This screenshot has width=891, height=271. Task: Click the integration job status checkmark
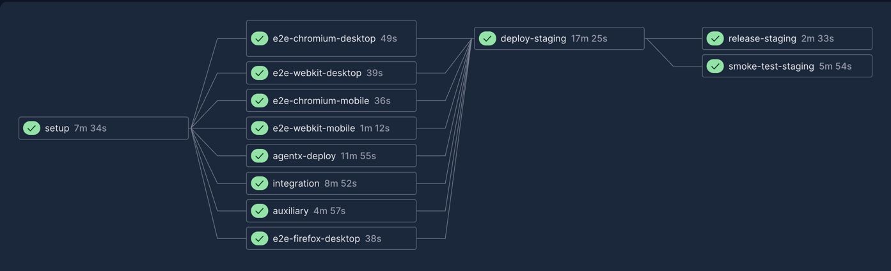pyautogui.click(x=259, y=183)
